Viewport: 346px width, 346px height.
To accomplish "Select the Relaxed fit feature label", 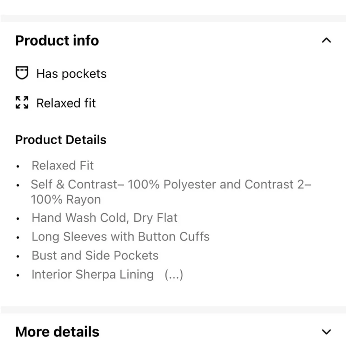I will 66,103.
